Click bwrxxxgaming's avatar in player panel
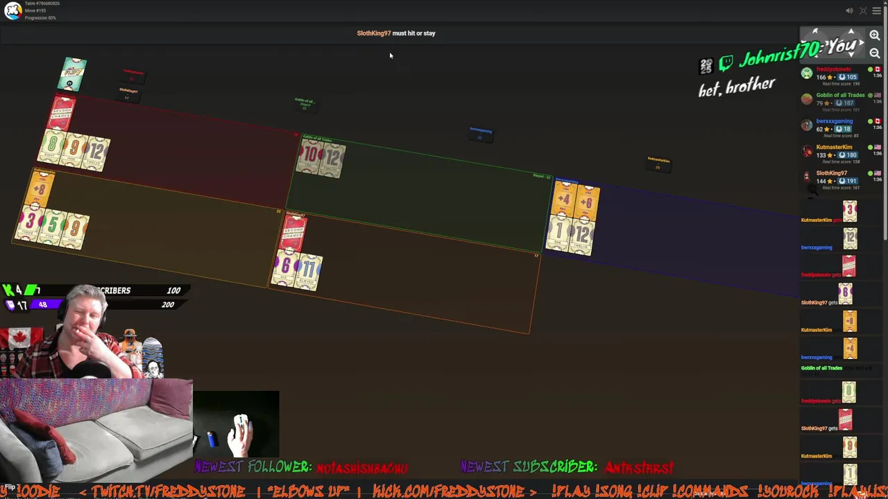 tap(806, 125)
